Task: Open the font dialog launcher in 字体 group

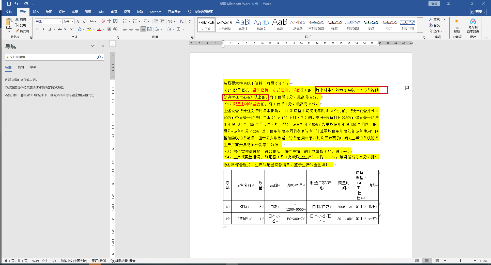Action: click(x=118, y=37)
